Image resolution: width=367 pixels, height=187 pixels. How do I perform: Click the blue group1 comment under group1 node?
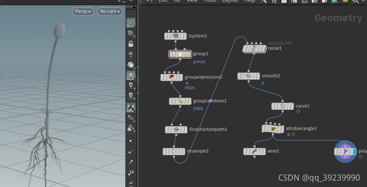199,62
